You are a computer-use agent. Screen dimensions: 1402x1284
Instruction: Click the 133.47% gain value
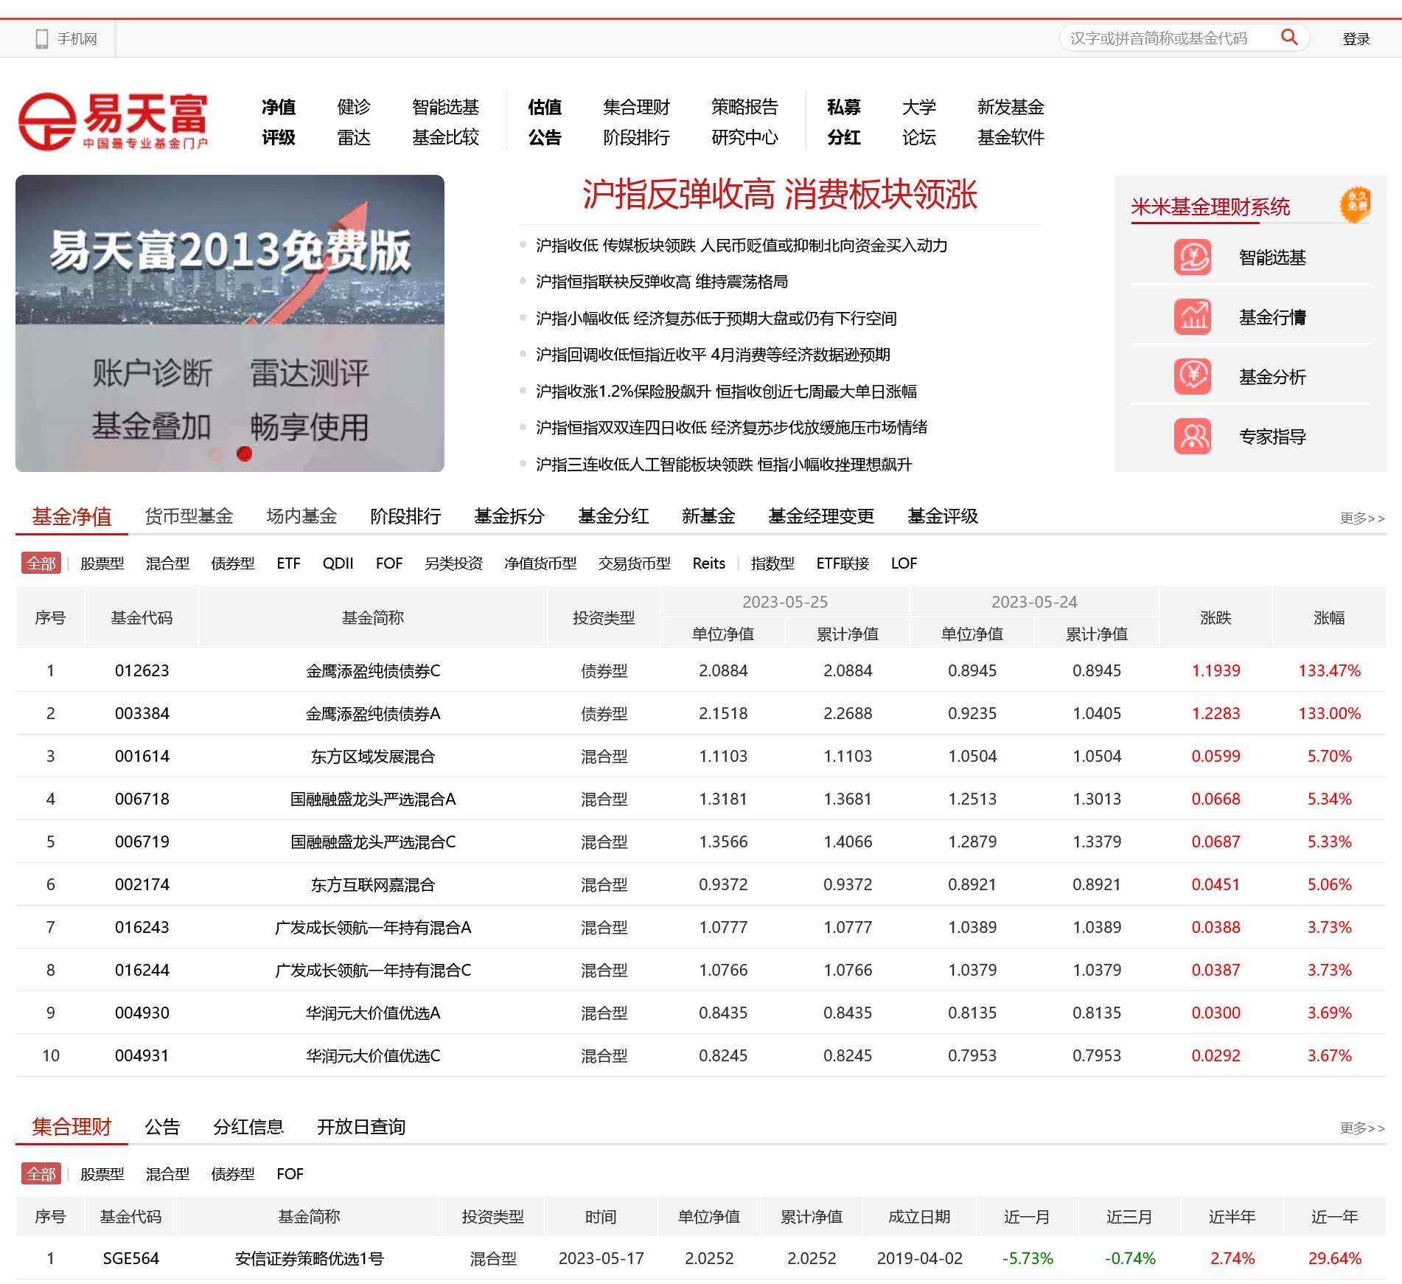coord(1329,671)
